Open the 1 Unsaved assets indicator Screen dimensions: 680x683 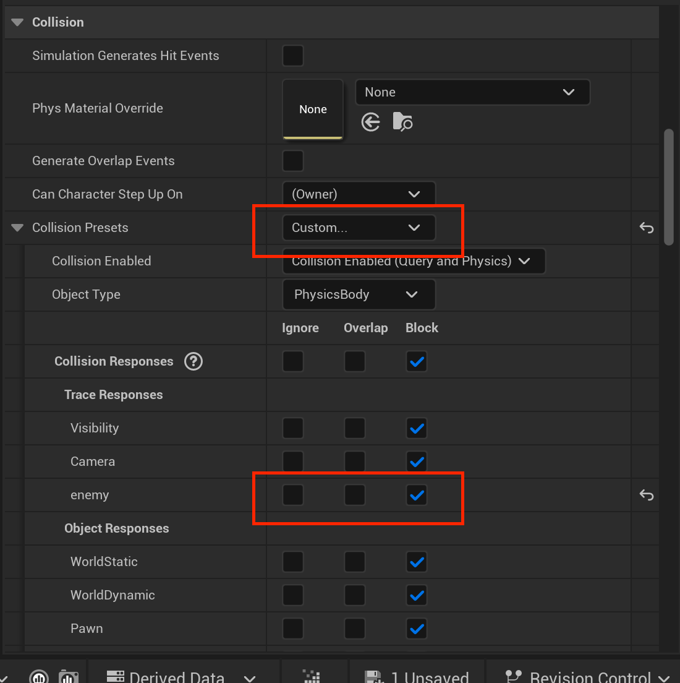click(x=416, y=677)
